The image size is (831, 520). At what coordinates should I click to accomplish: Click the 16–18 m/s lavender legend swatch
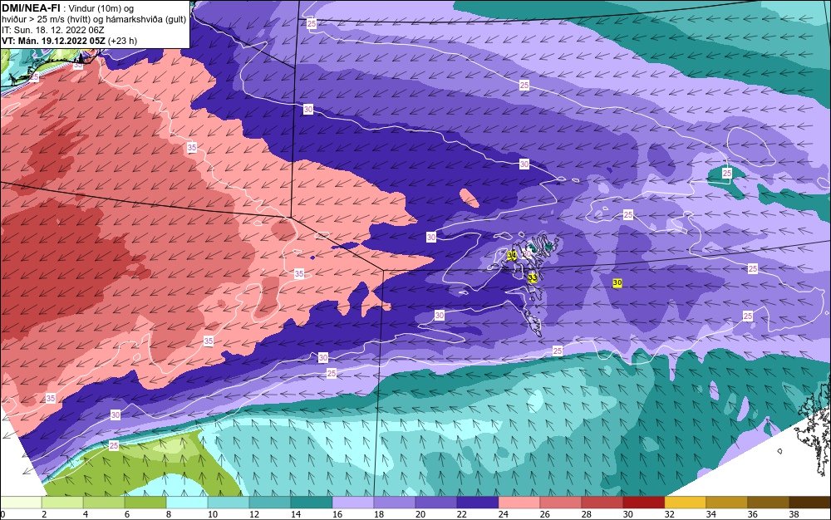pyautogui.click(x=353, y=503)
